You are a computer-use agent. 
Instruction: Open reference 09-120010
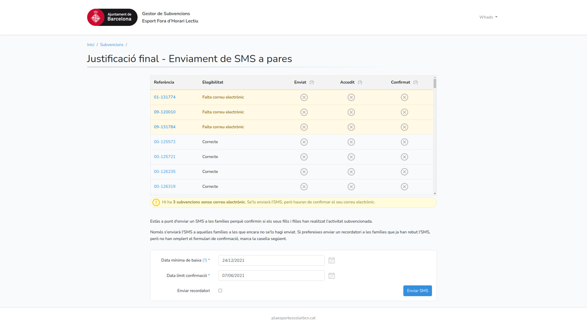coord(165,112)
